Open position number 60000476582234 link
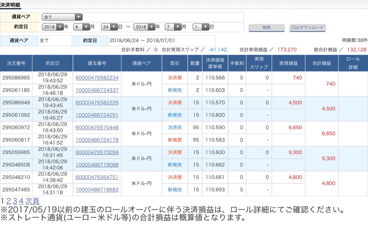 click(97, 78)
